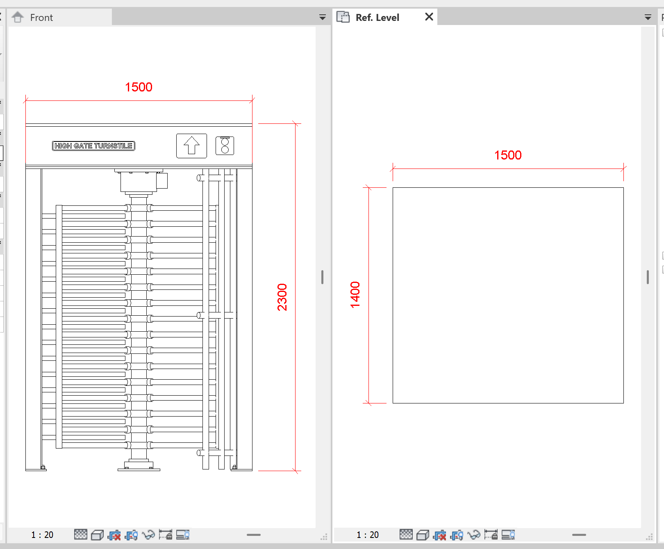664x549 pixels.
Task: Open Temporary Hide/Isolate glasses in Ref. Level view
Action: [x=474, y=535]
